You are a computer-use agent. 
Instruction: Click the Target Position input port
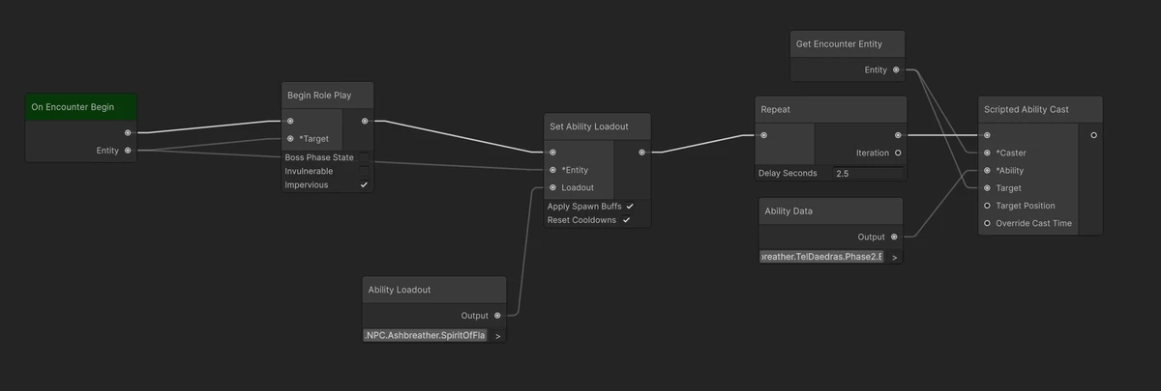[987, 206]
